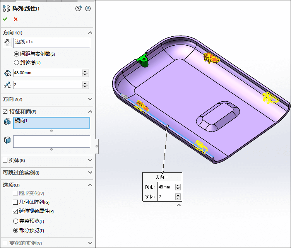Collapse the 特征和面 section
This screenshot has height=248, width=291.
click(90, 111)
